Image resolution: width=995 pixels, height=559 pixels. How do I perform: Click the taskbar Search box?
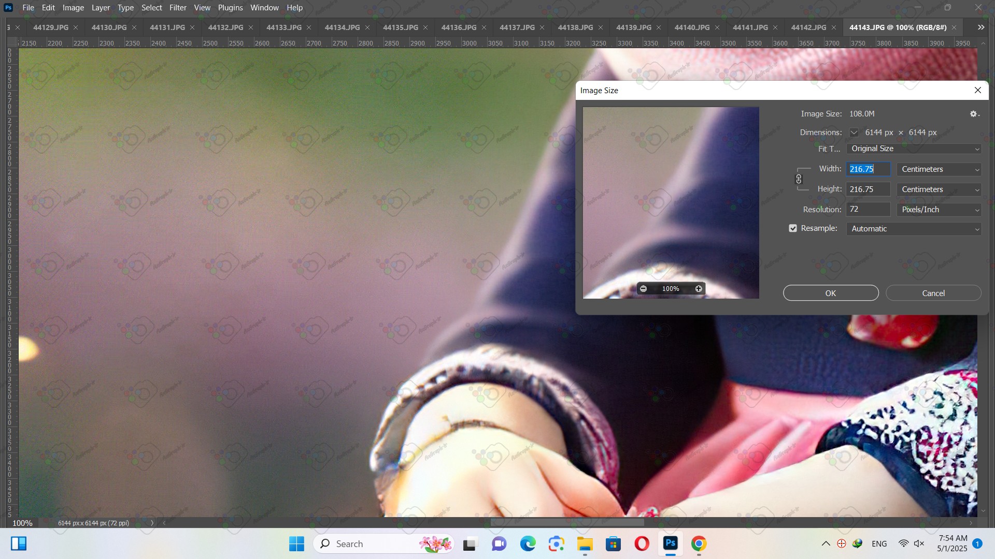[x=384, y=543]
